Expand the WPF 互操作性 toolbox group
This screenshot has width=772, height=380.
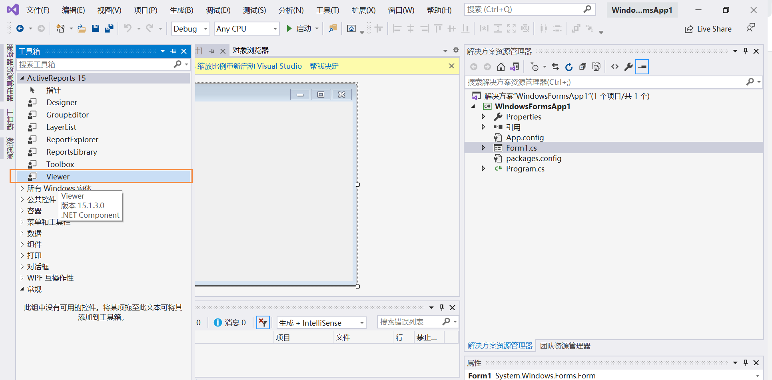point(22,278)
